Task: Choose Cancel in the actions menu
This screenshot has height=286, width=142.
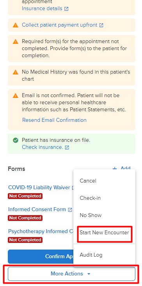Action: pos(88,181)
